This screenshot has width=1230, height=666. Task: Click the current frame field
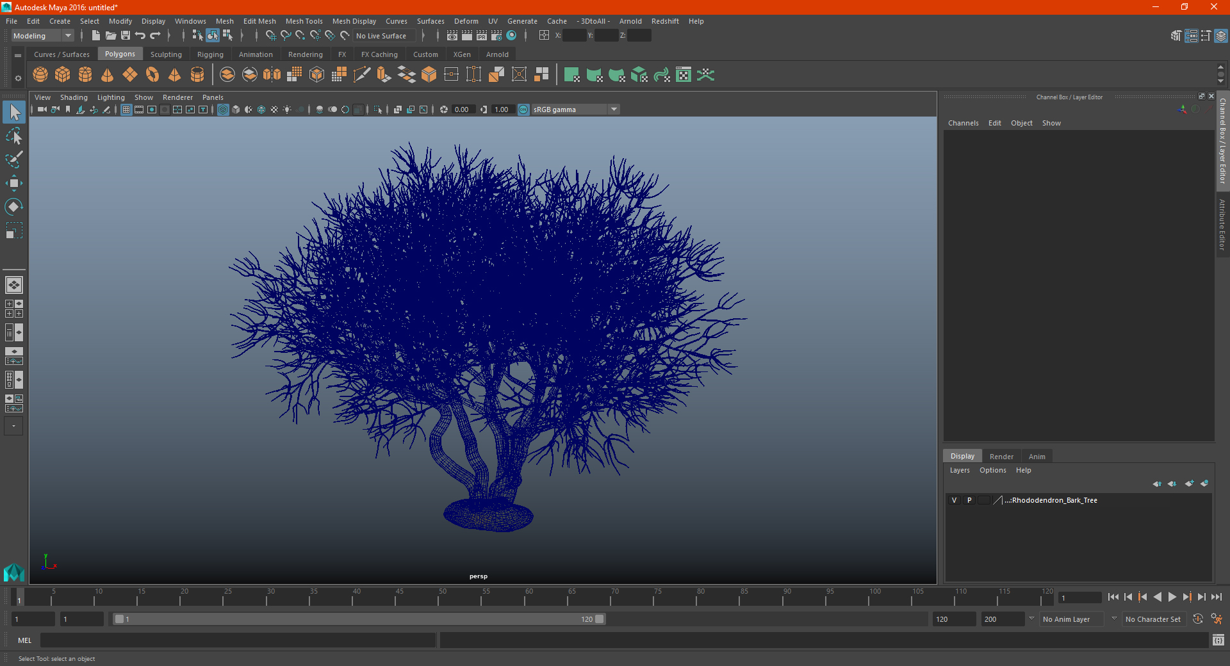pos(1080,597)
